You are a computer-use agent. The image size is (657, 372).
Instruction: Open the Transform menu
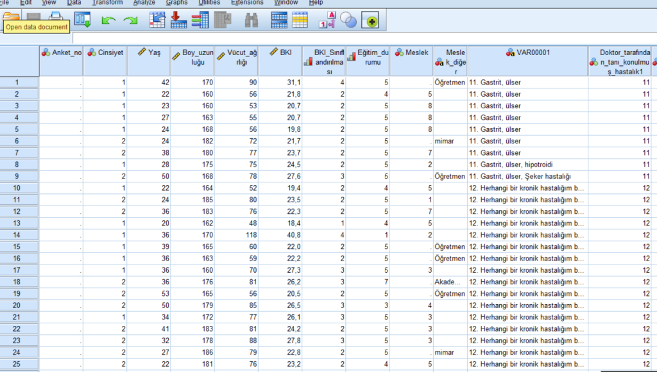(107, 3)
